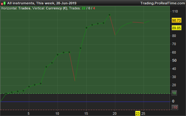Click the green dashed line at level 10
Image resolution: width=186 pixels, height=116 pixels.
85,93
